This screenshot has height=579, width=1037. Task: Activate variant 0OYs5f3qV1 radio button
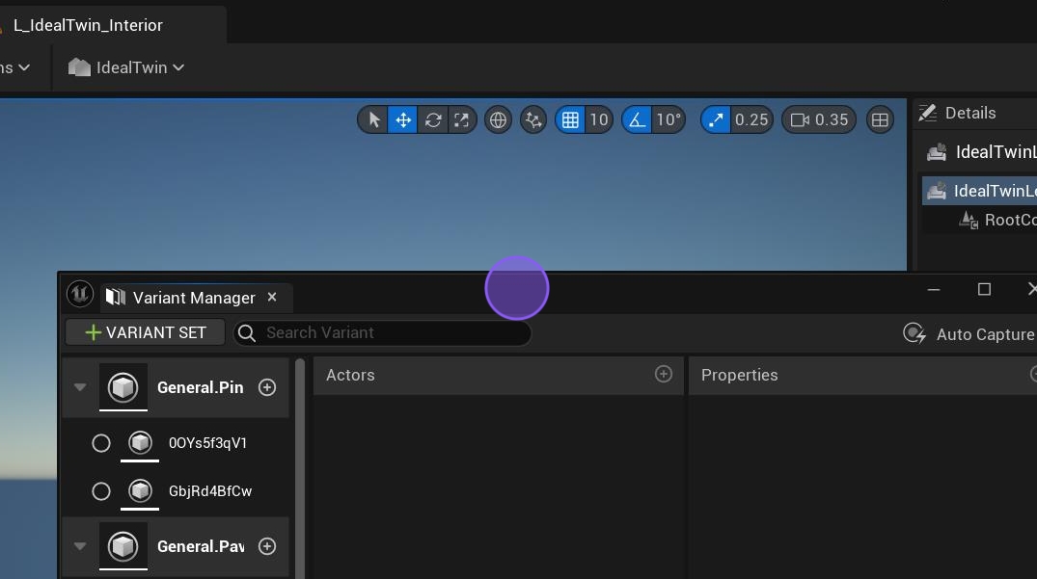101,443
